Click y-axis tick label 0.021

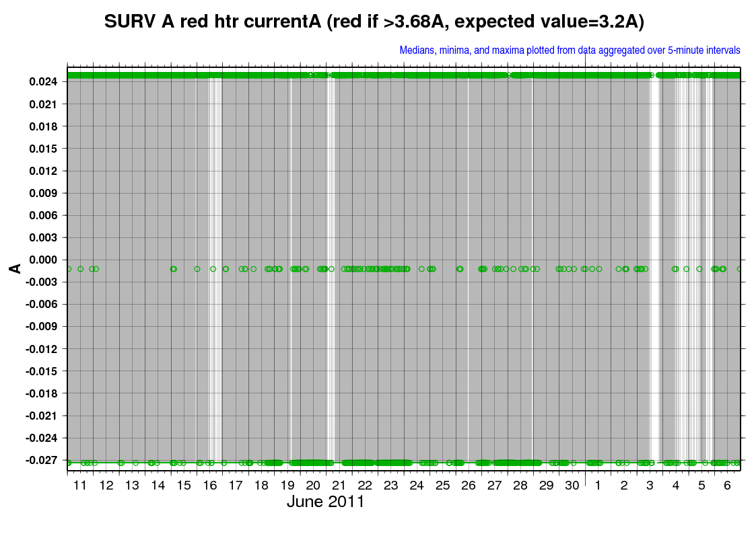(43, 104)
